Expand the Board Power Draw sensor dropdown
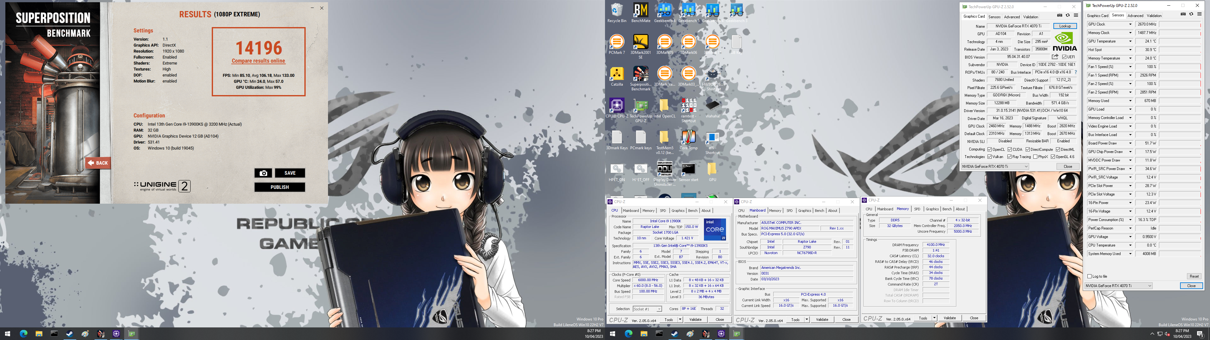Viewport: 1210px width, 340px height. [1130, 143]
